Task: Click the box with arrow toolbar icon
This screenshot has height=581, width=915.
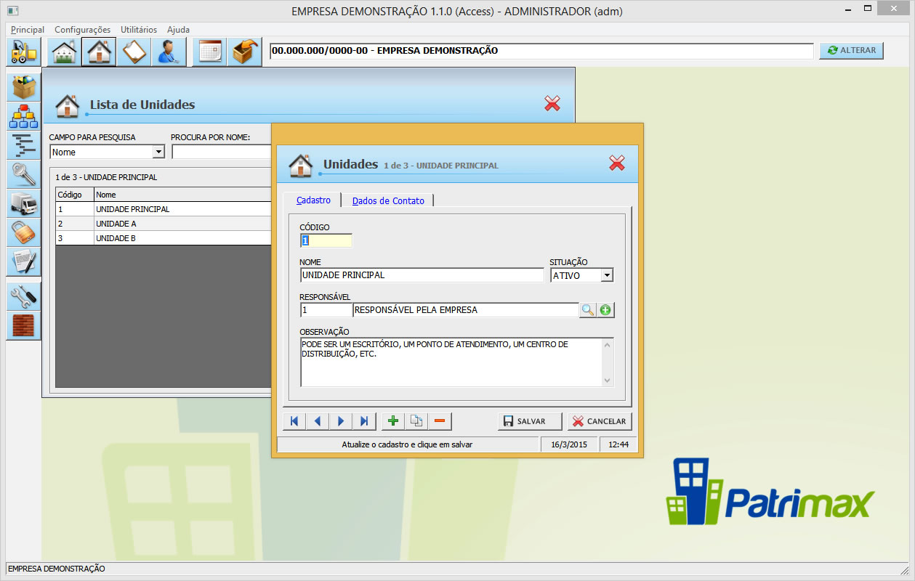Action: [x=245, y=52]
